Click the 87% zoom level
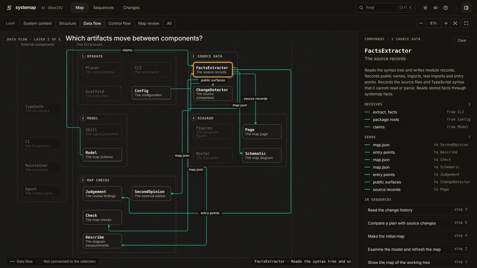477x268 pixels. tap(433, 23)
